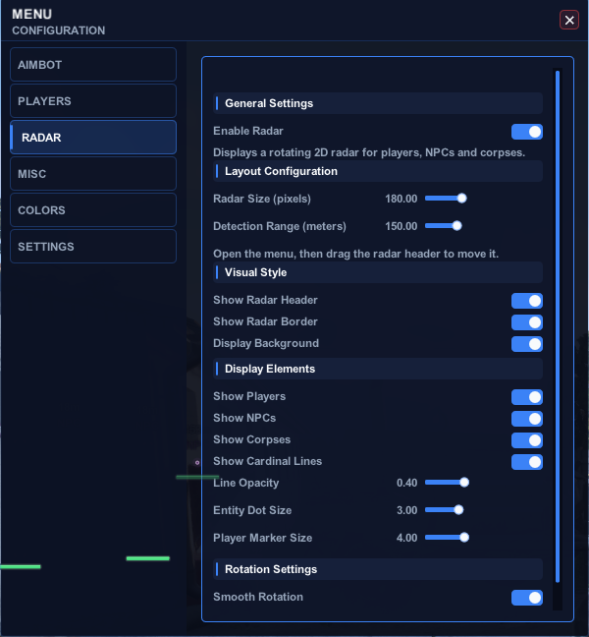Click the General Settings section header

[x=378, y=103]
